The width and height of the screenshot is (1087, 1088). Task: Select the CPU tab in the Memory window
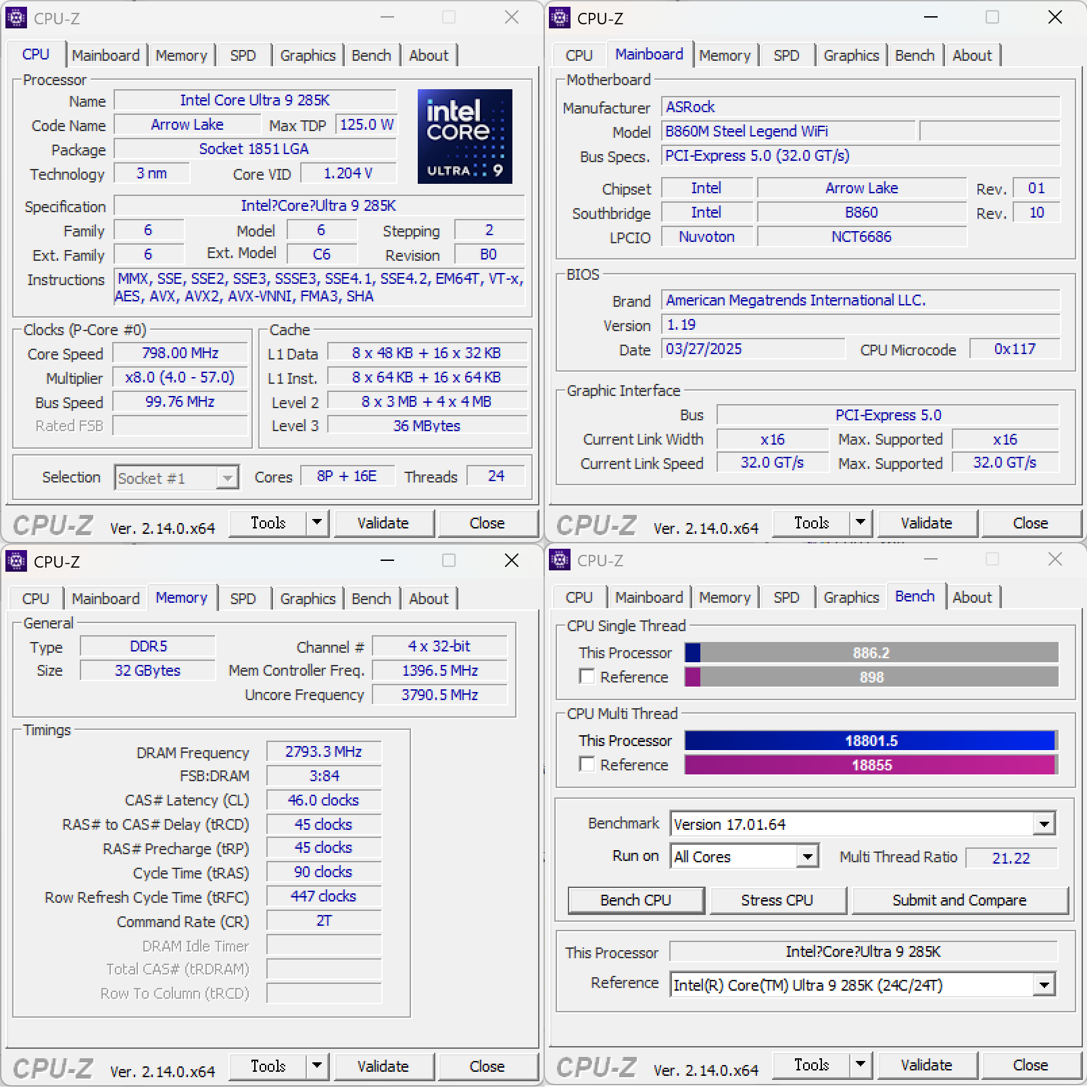[35, 599]
